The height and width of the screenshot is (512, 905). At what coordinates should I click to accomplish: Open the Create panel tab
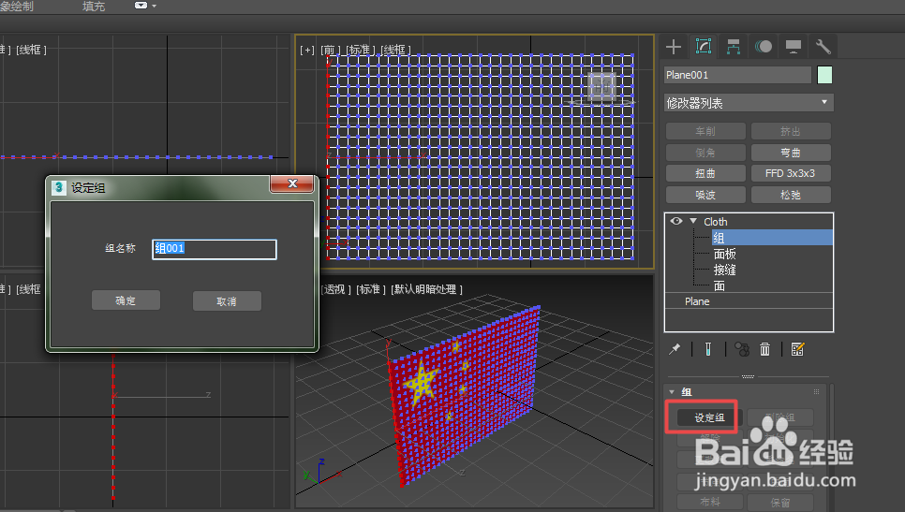coord(674,47)
